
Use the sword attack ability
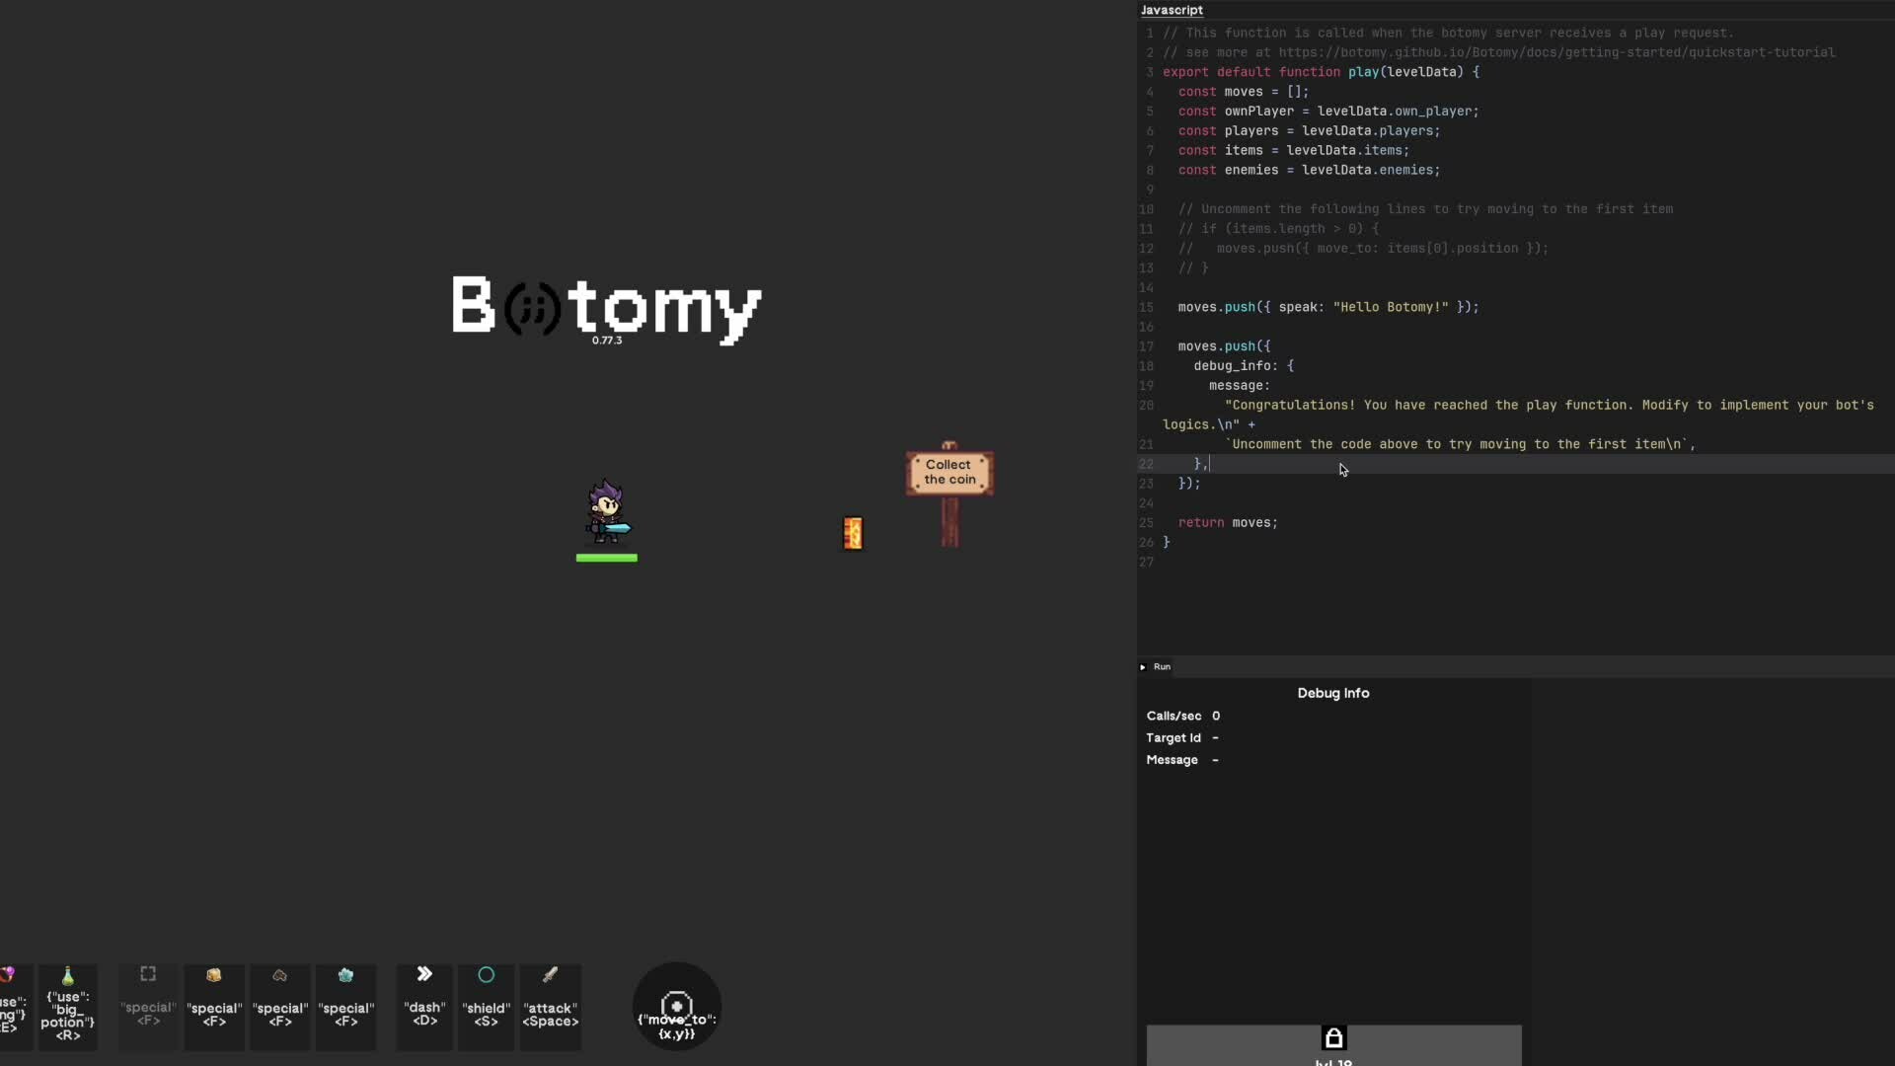550,1005
